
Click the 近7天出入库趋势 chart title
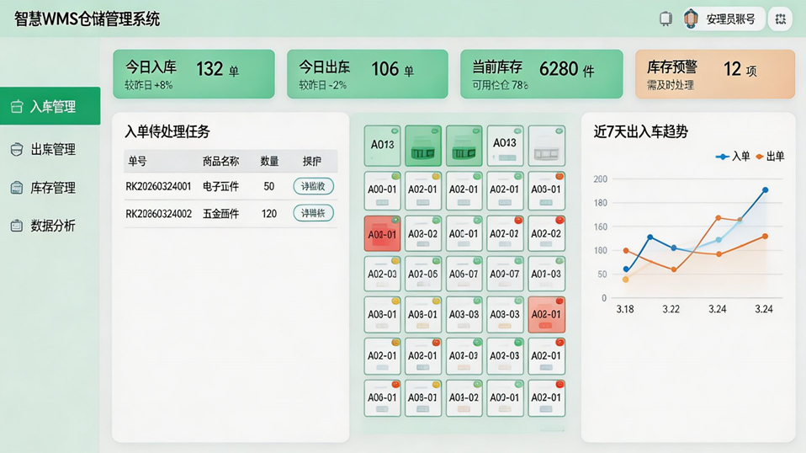pos(640,131)
